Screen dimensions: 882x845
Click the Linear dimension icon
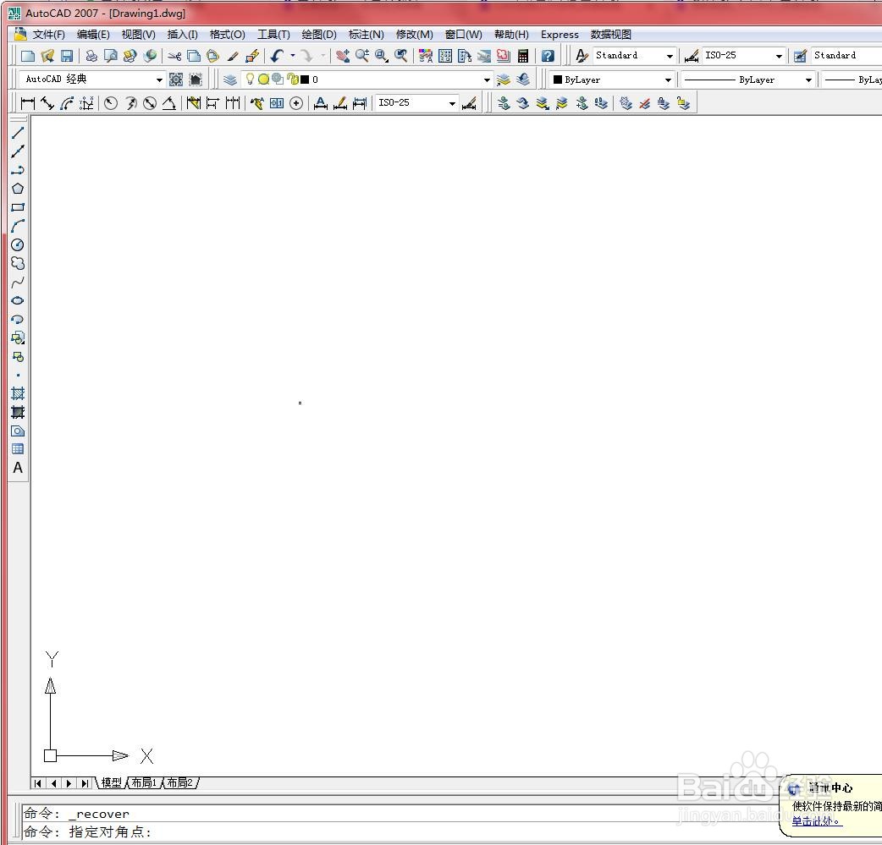pos(28,103)
